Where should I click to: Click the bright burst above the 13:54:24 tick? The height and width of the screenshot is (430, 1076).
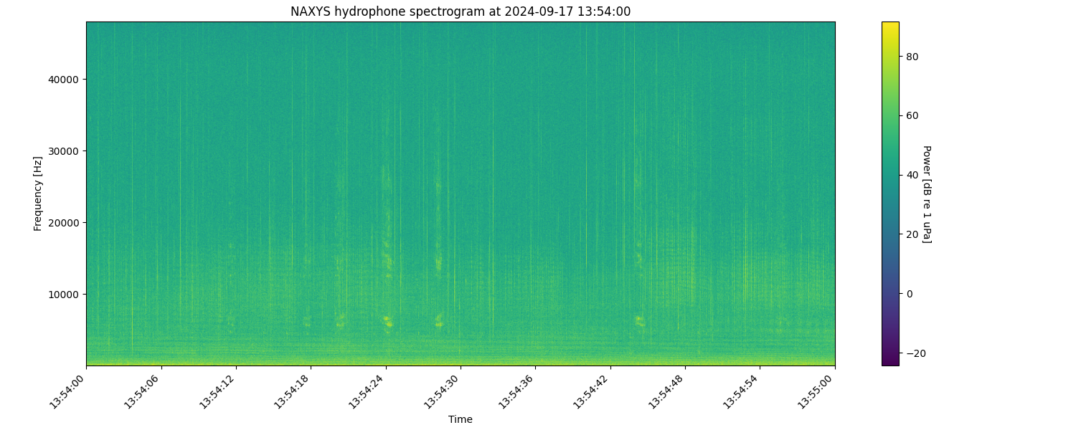click(387, 322)
